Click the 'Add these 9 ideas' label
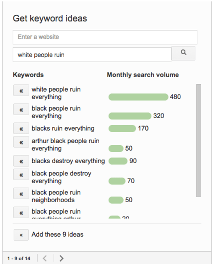215x267 pixels. coord(57,235)
